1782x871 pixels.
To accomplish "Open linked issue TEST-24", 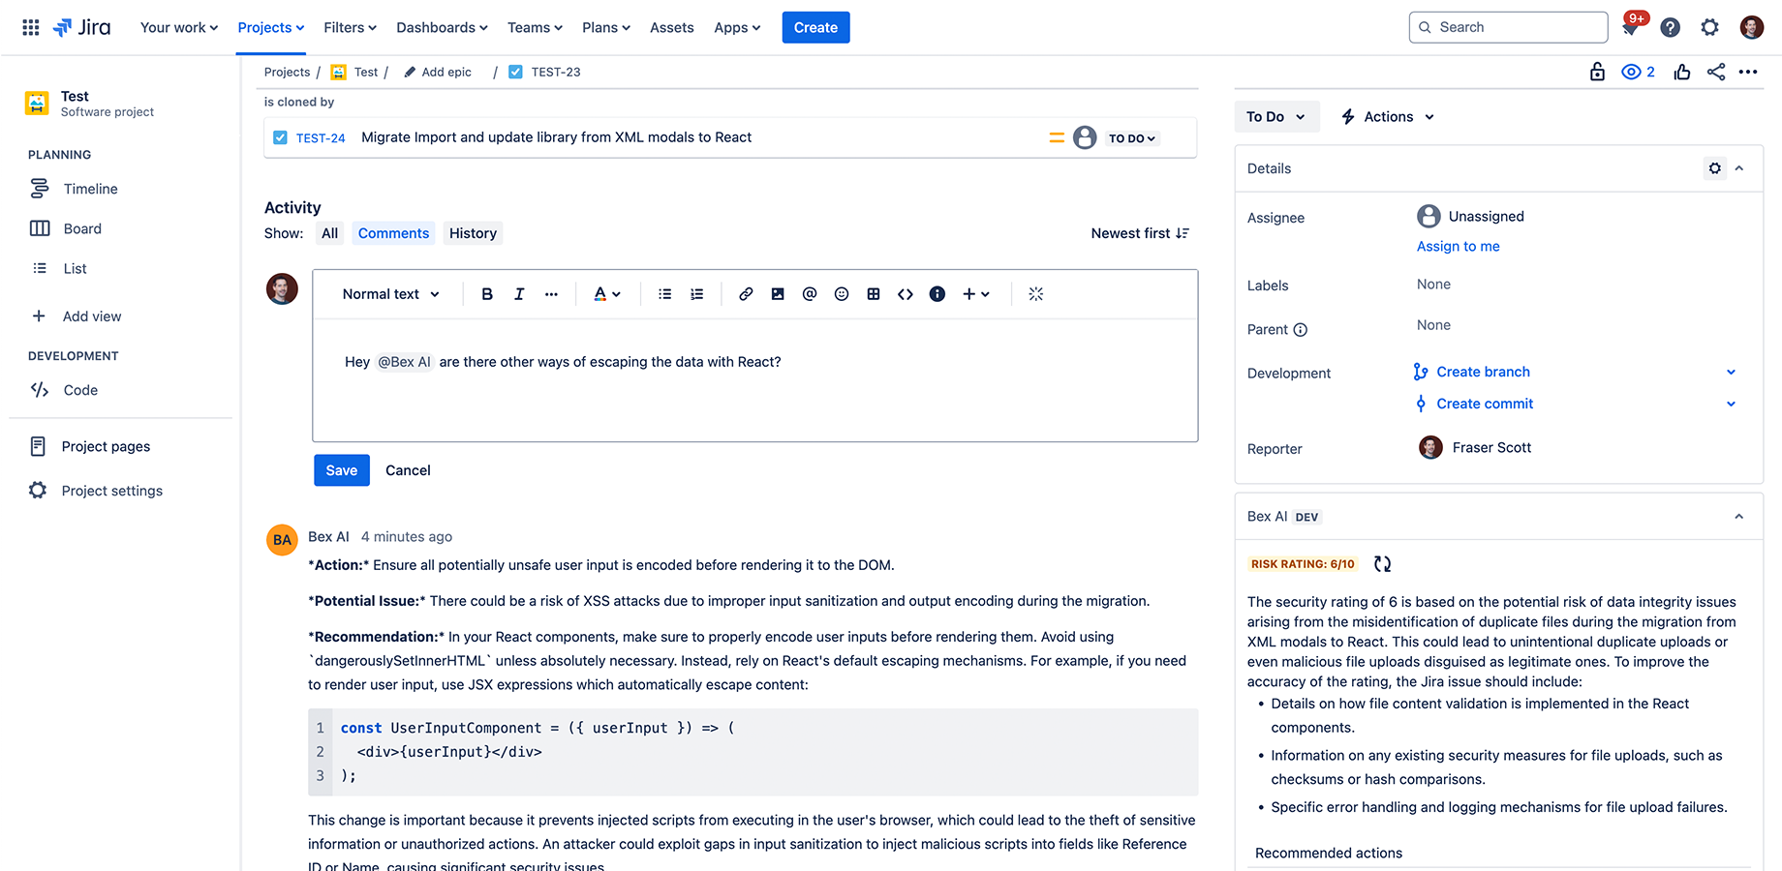I will [321, 138].
